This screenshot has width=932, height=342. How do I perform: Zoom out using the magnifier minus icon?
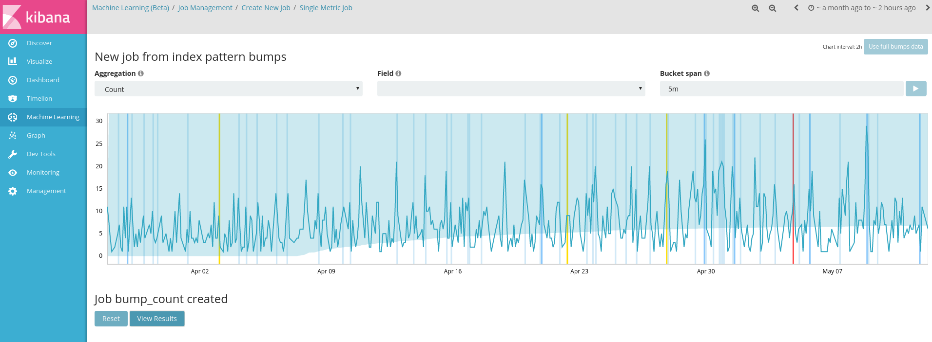(772, 8)
